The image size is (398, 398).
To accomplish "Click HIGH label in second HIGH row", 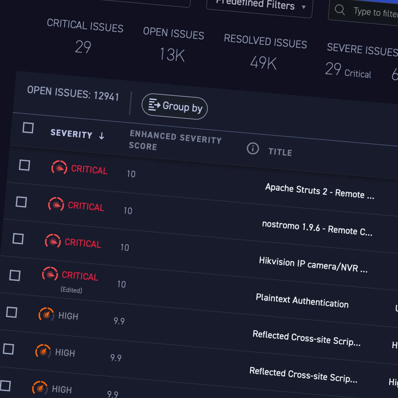I will click(65, 353).
